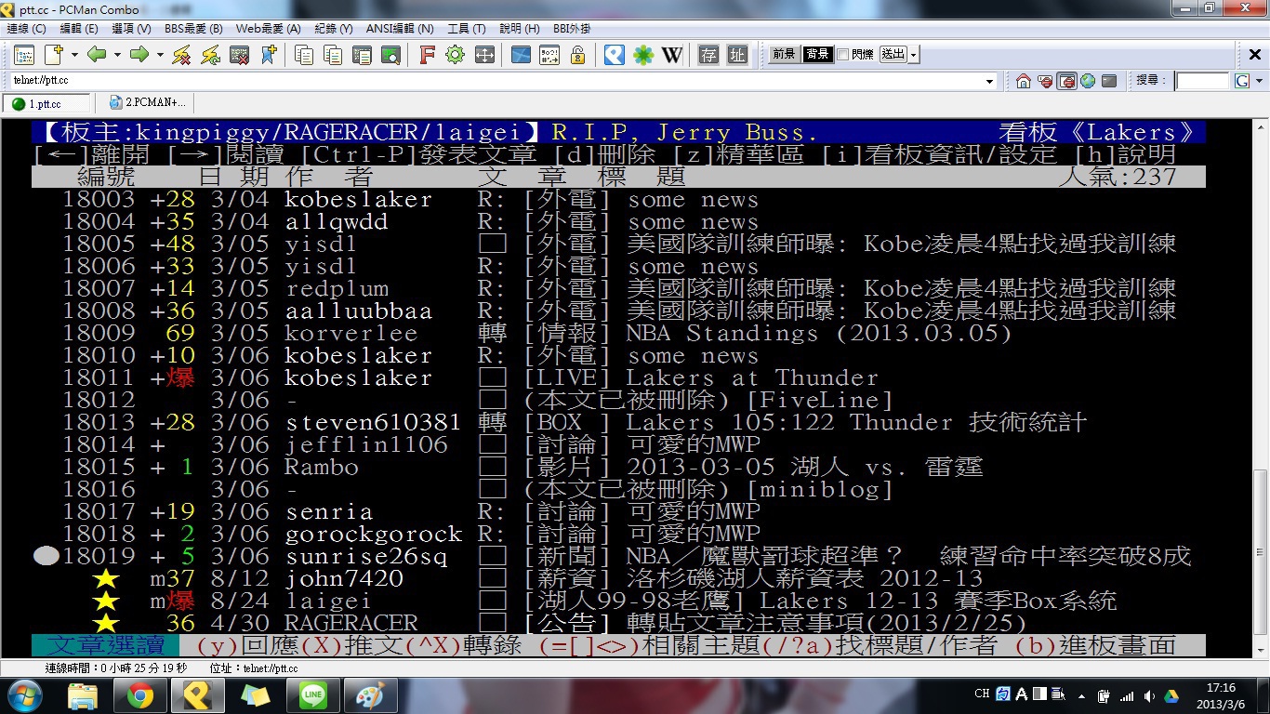Click the 存 toolbar button

pos(708,55)
